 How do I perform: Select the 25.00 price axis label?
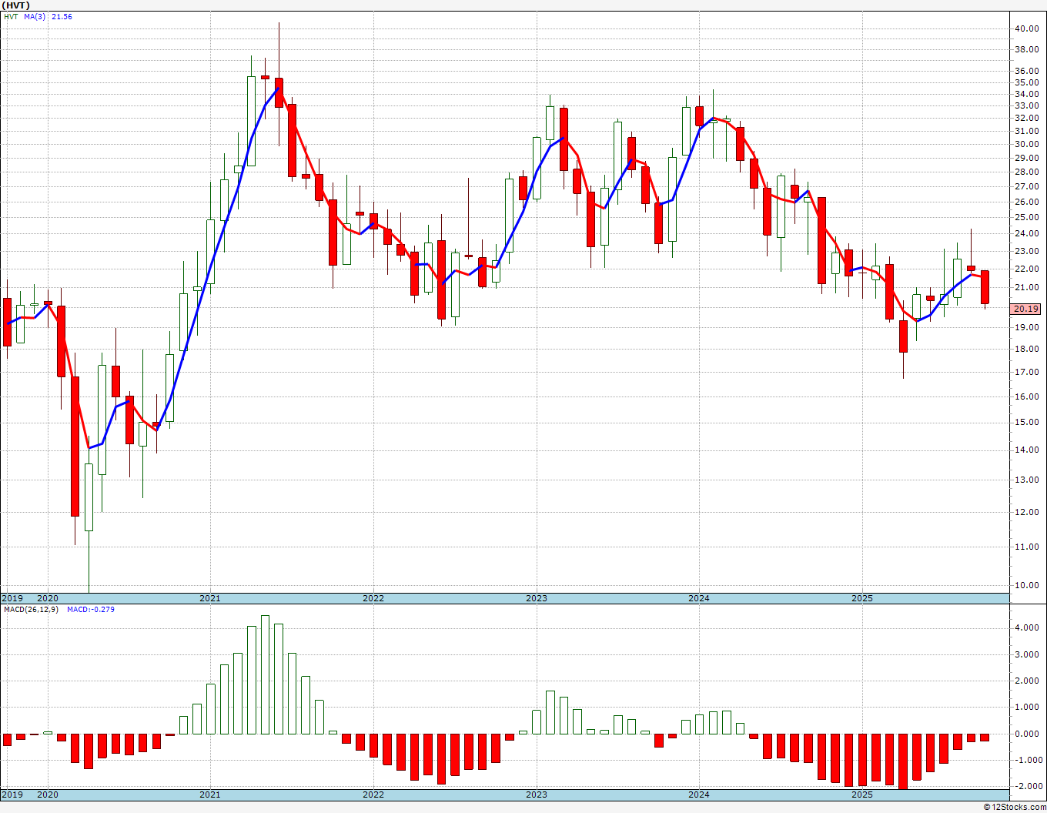[1026, 218]
